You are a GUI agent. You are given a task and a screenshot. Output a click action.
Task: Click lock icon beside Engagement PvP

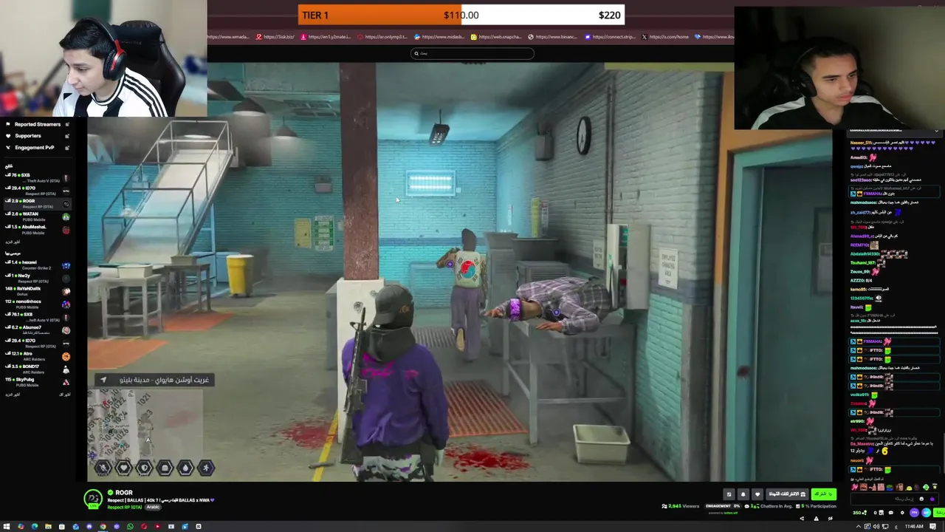click(x=66, y=148)
